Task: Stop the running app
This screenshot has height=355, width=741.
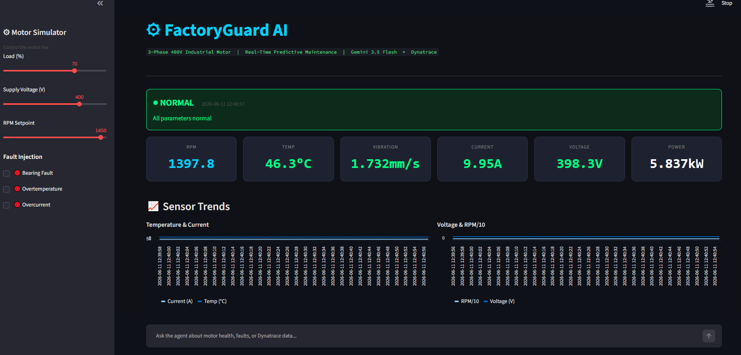Action: 727,3
